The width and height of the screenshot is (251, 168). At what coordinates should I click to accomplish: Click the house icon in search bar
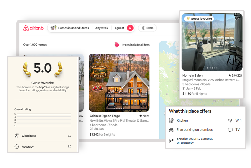[54, 28]
